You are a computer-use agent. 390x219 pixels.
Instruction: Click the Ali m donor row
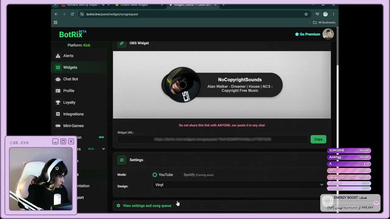(349, 170)
